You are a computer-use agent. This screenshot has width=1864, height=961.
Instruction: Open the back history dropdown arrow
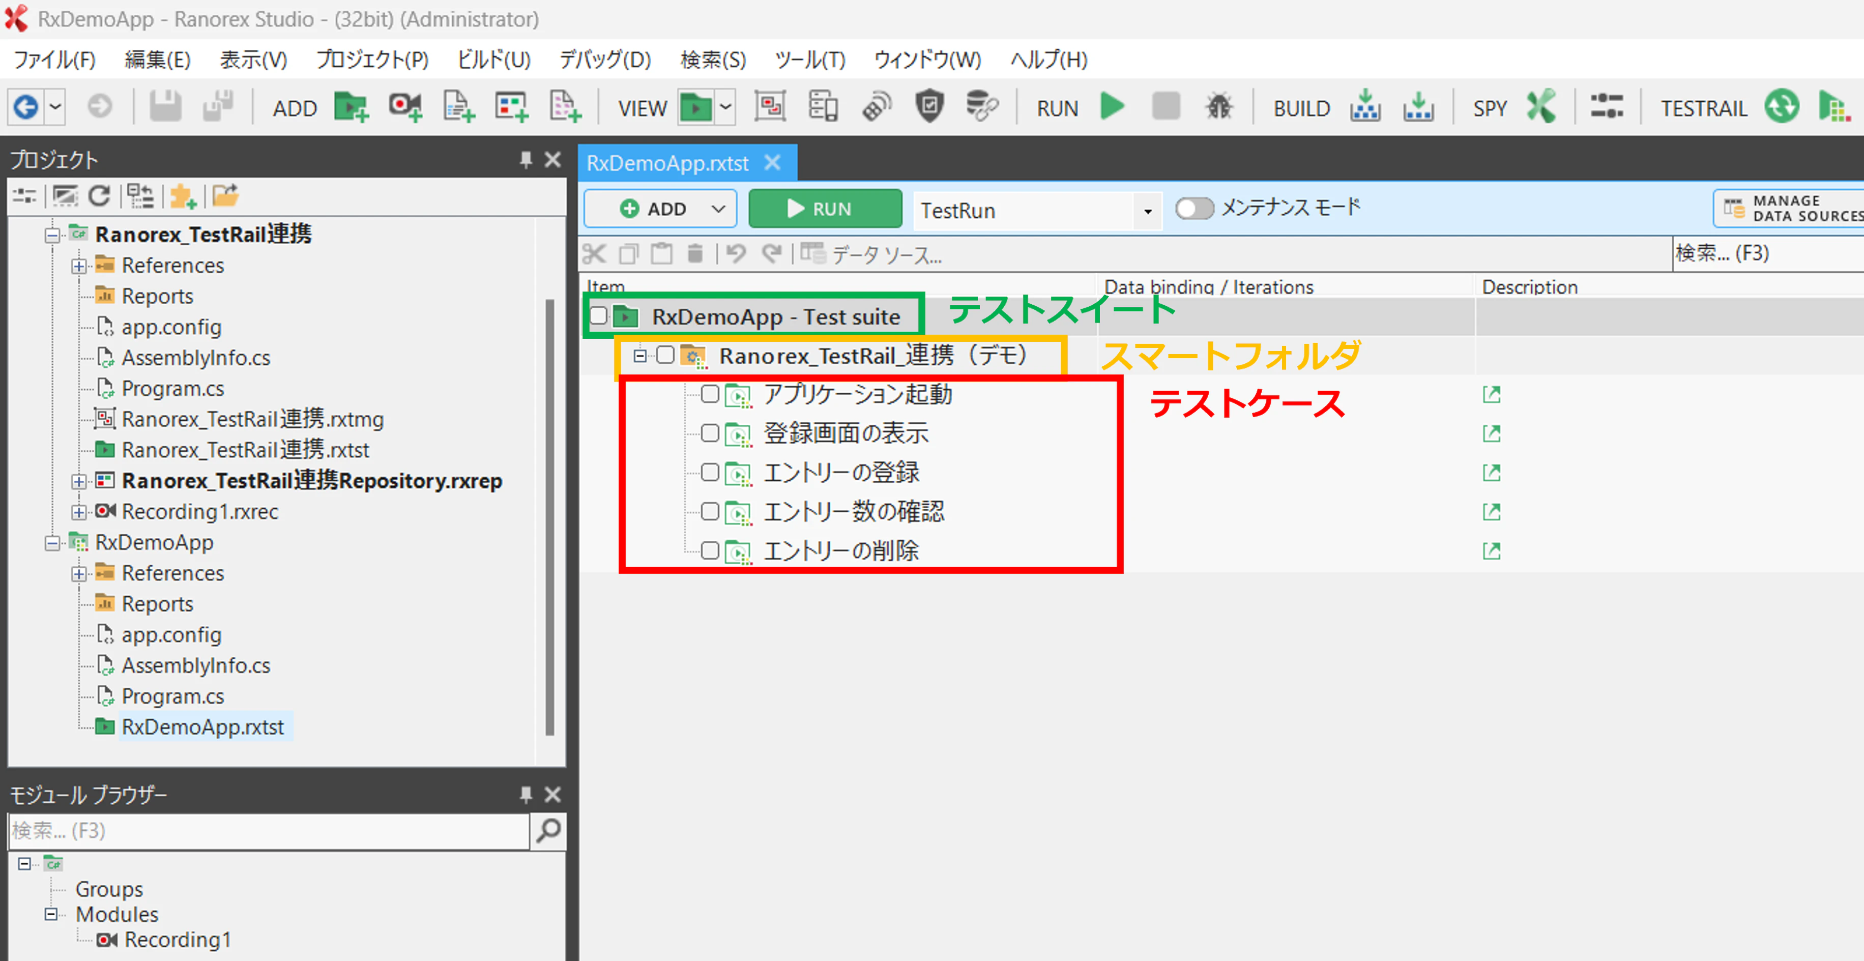(x=55, y=107)
